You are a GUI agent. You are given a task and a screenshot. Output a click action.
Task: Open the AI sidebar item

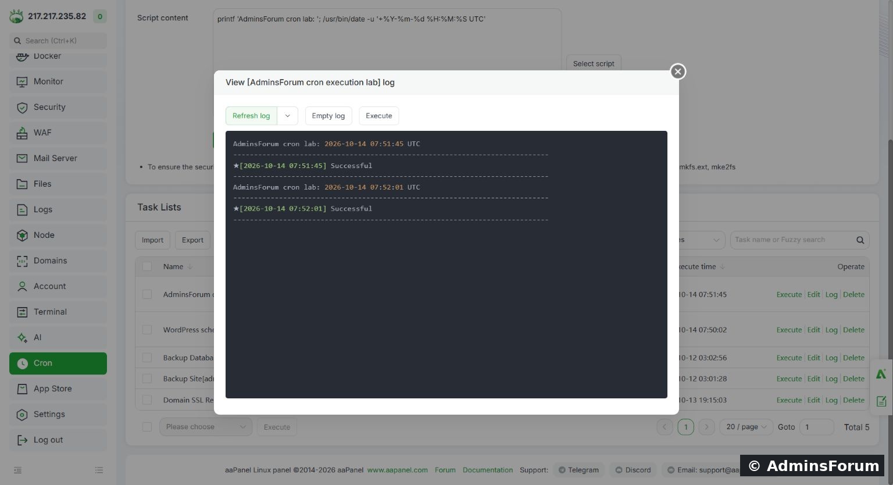point(58,337)
